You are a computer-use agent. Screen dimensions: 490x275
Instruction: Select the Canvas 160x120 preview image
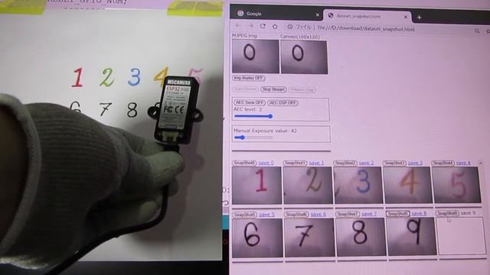pos(304,57)
